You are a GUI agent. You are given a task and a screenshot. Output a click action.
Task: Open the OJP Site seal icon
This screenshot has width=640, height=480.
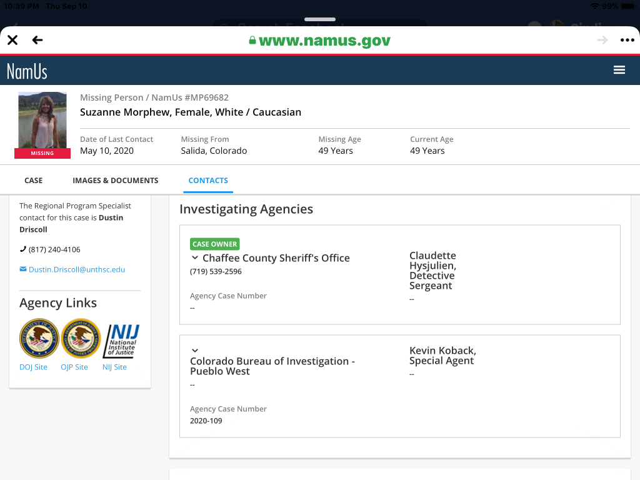tap(80, 339)
